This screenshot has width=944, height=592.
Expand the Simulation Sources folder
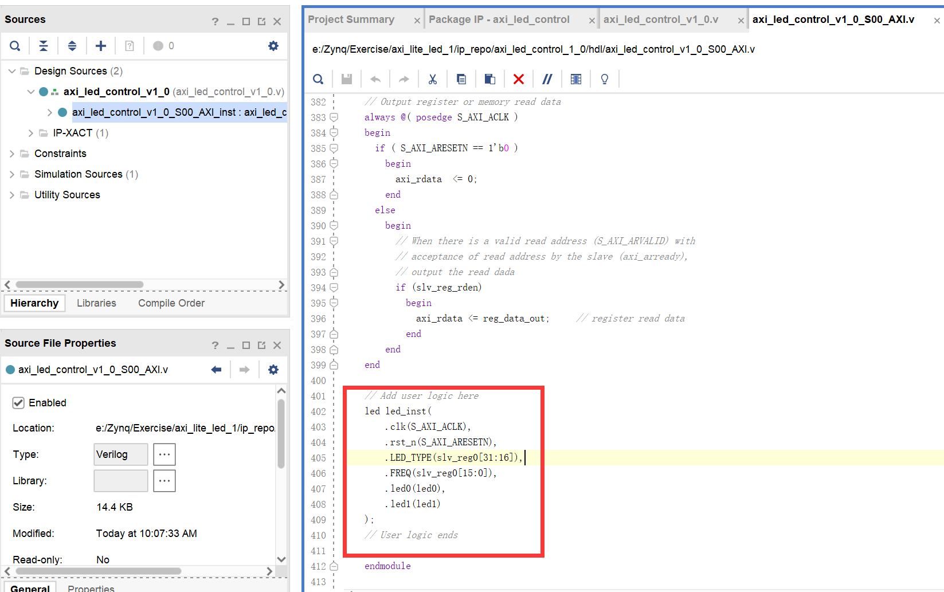click(x=12, y=174)
